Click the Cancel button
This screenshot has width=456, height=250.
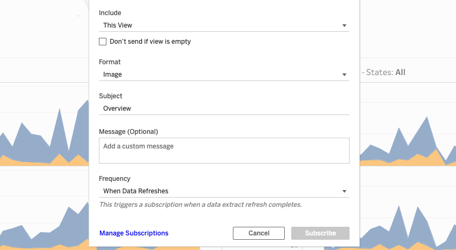click(x=259, y=233)
